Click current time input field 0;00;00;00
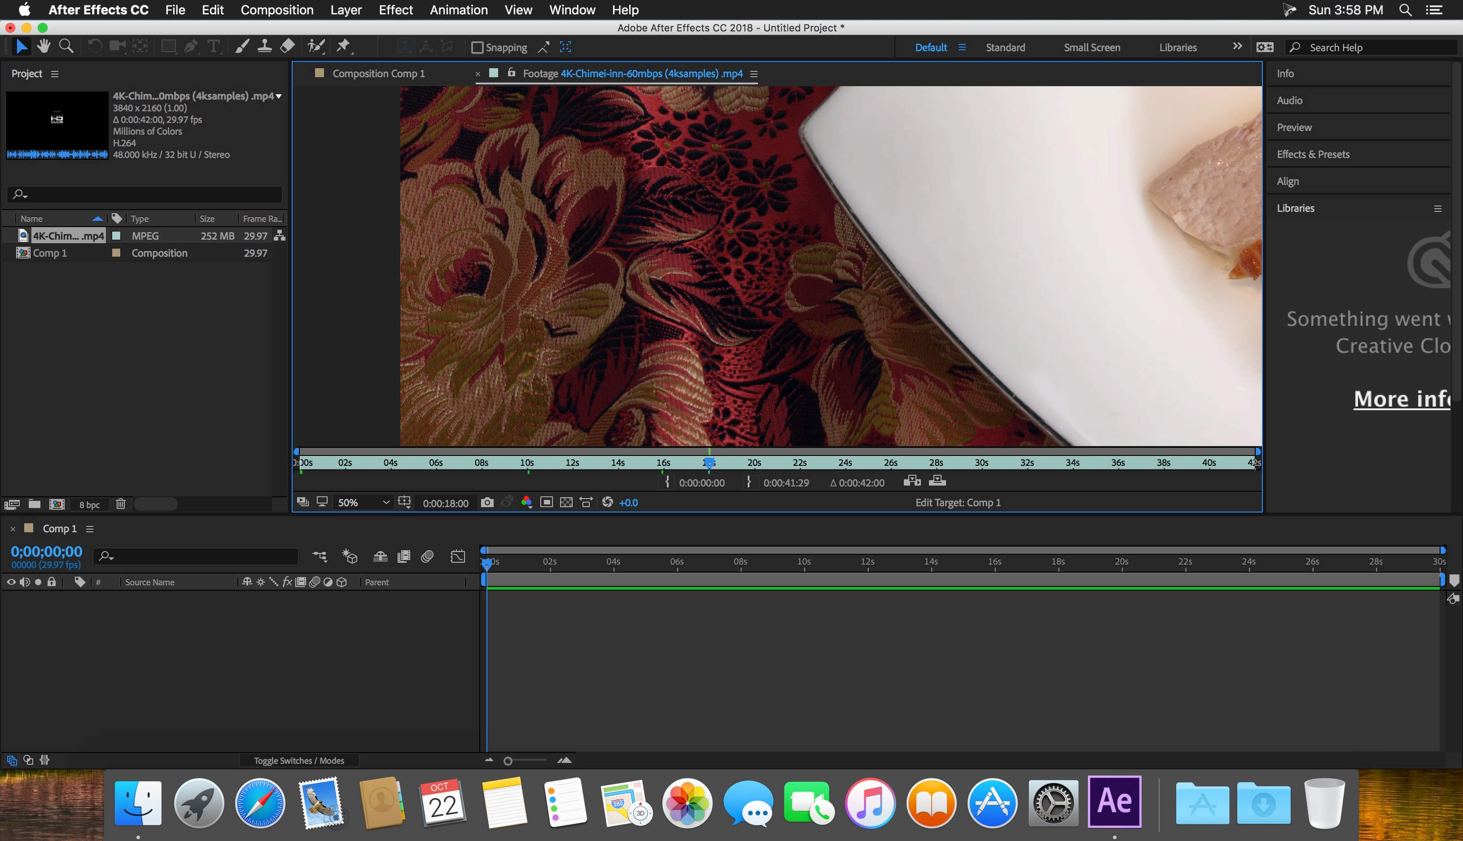 (47, 551)
